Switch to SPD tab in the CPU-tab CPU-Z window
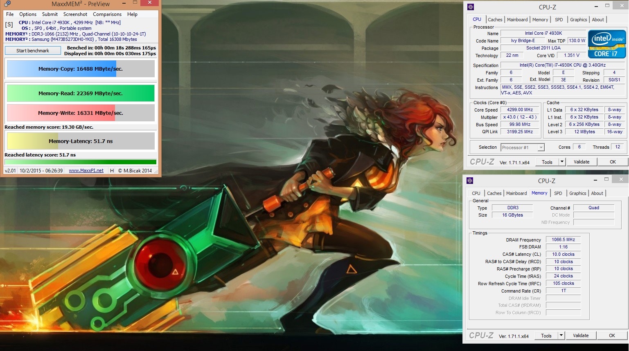 559,20
